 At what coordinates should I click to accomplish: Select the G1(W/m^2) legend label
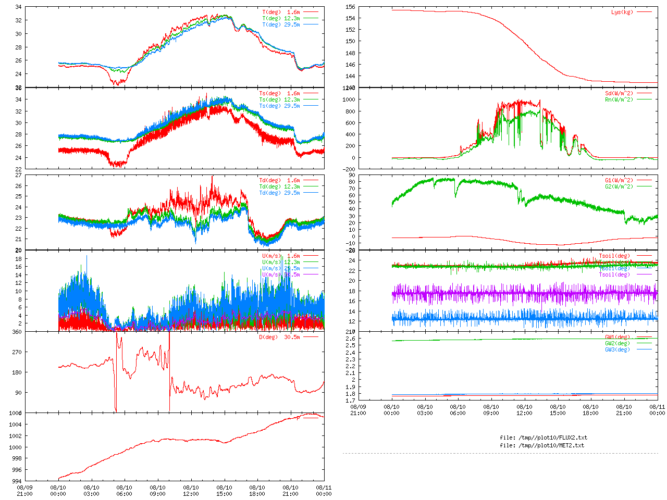(x=619, y=180)
